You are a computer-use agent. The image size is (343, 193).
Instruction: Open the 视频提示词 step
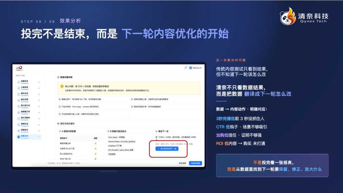click(29, 113)
